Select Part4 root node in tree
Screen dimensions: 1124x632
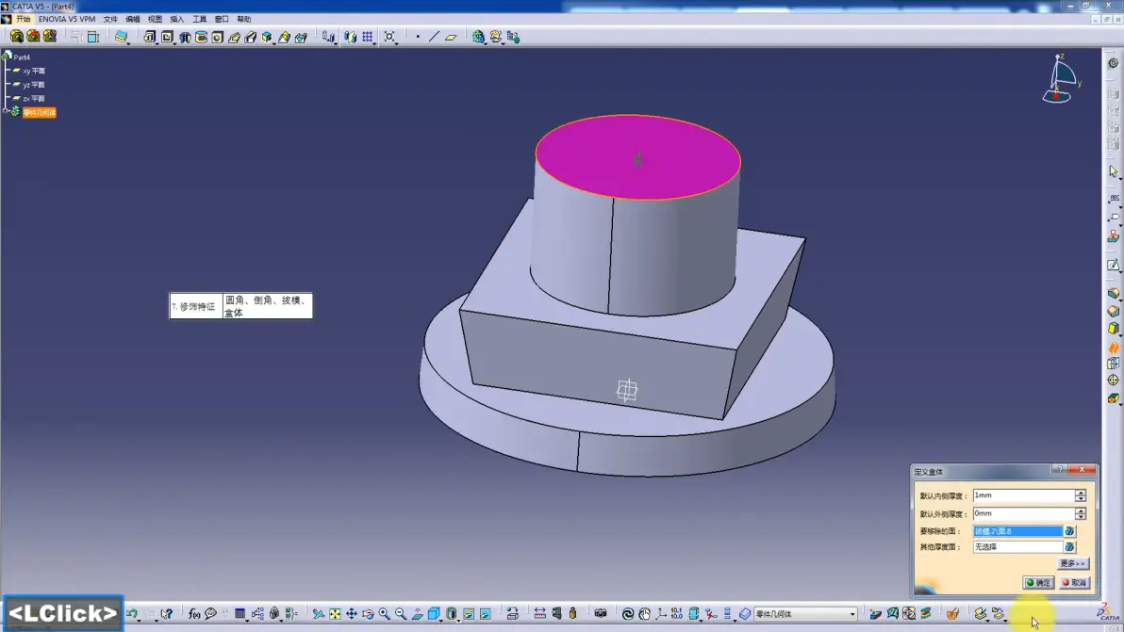pyautogui.click(x=22, y=57)
